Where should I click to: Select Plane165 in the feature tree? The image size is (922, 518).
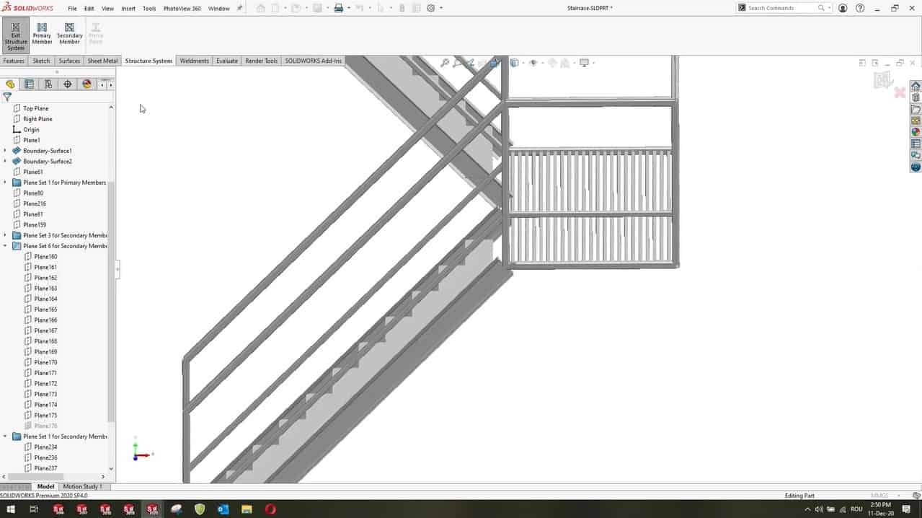pos(45,310)
